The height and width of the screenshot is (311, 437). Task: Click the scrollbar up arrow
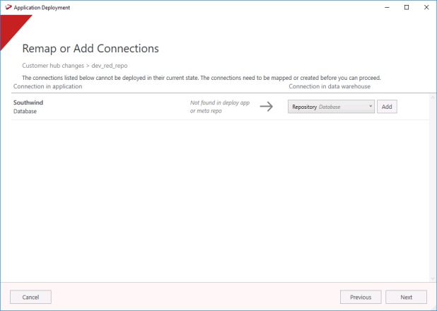pyautogui.click(x=431, y=96)
